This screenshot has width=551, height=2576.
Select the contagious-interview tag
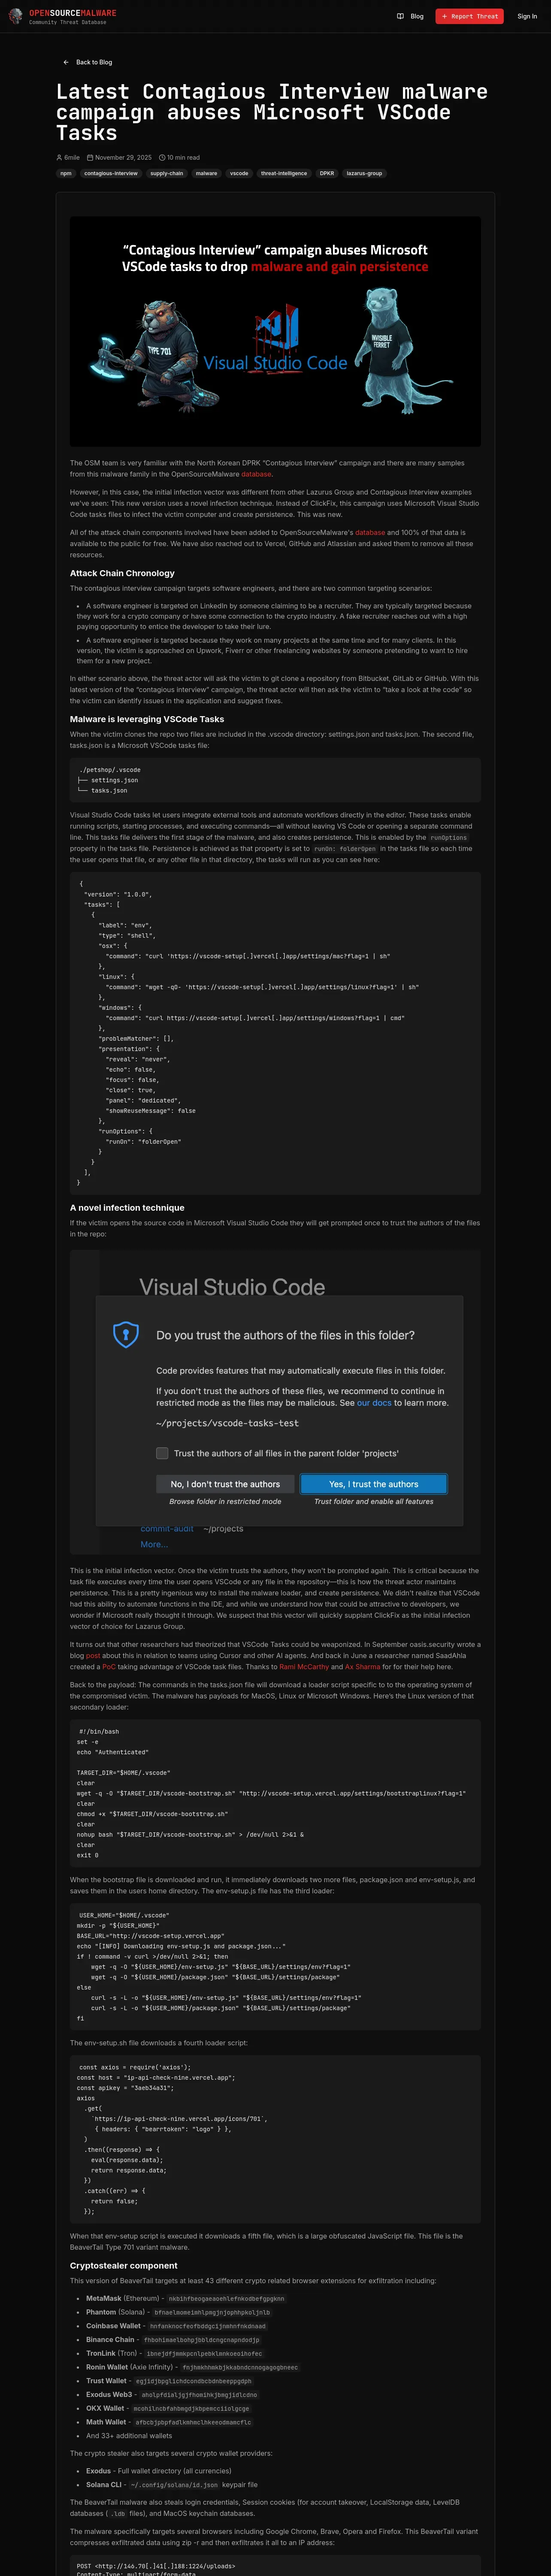click(x=111, y=173)
